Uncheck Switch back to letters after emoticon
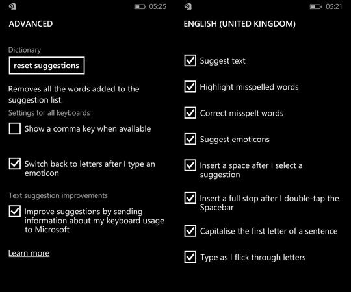 15,164
